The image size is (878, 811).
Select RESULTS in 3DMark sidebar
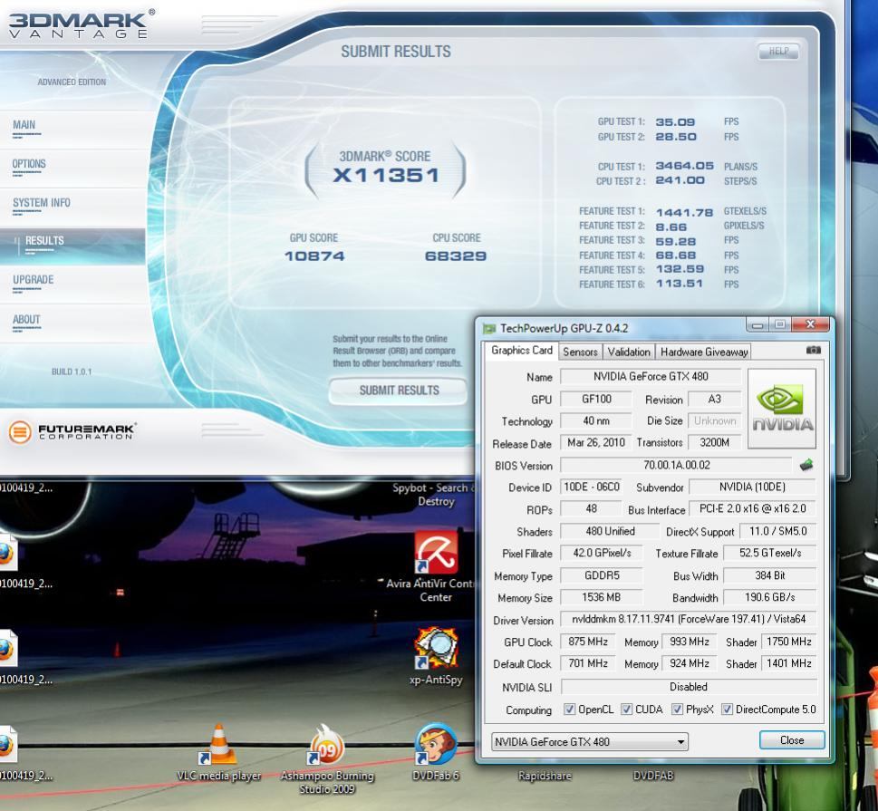[72, 245]
